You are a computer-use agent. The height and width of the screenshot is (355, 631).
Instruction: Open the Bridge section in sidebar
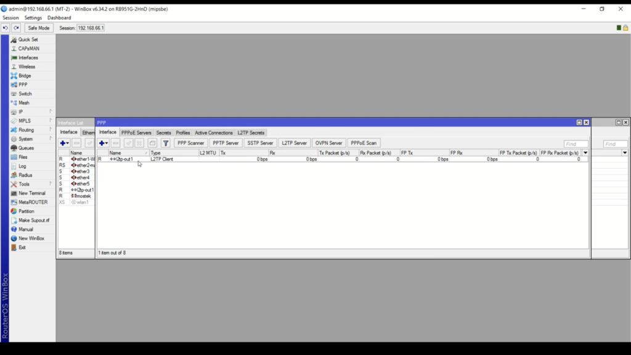[25, 76]
